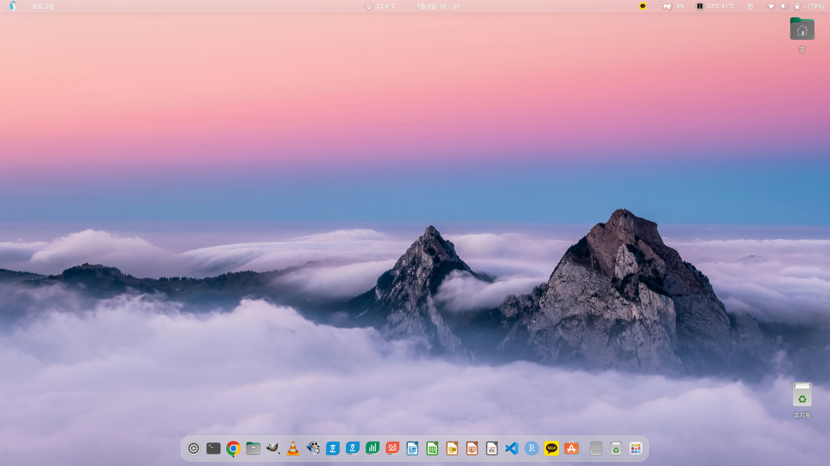This screenshot has width=830, height=466.
Task: Open the 프로그램 applications menu
Action: tap(42, 6)
